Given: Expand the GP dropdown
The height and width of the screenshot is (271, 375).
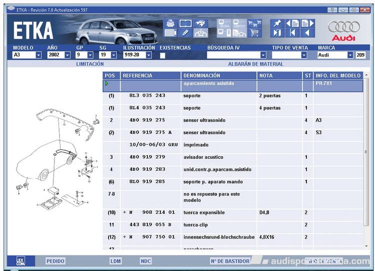Looking at the screenshot, I should [90, 55].
